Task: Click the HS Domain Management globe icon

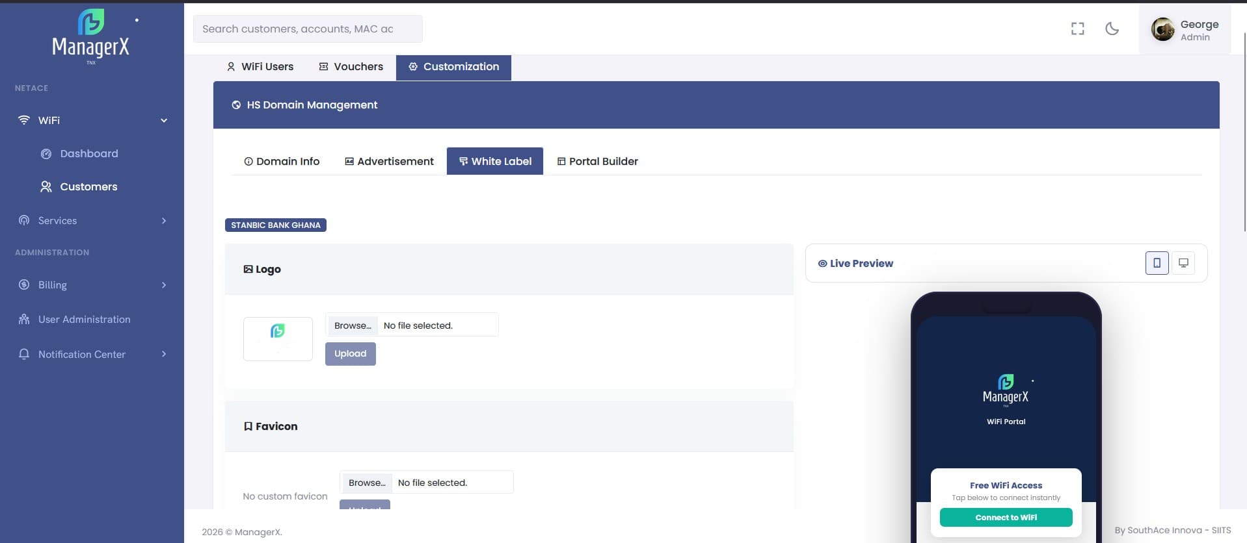Action: point(236,105)
